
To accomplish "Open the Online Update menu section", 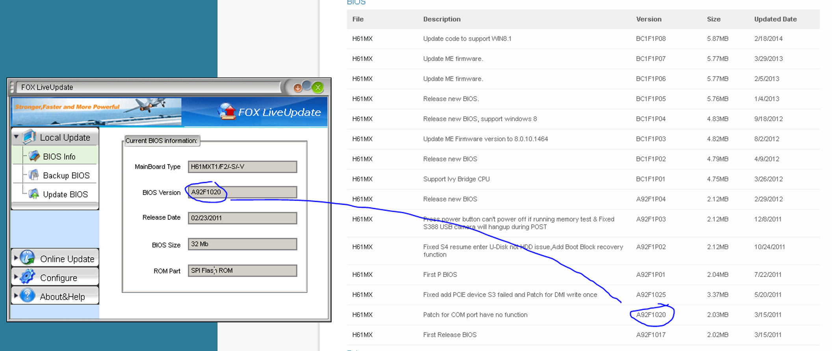I will click(55, 258).
